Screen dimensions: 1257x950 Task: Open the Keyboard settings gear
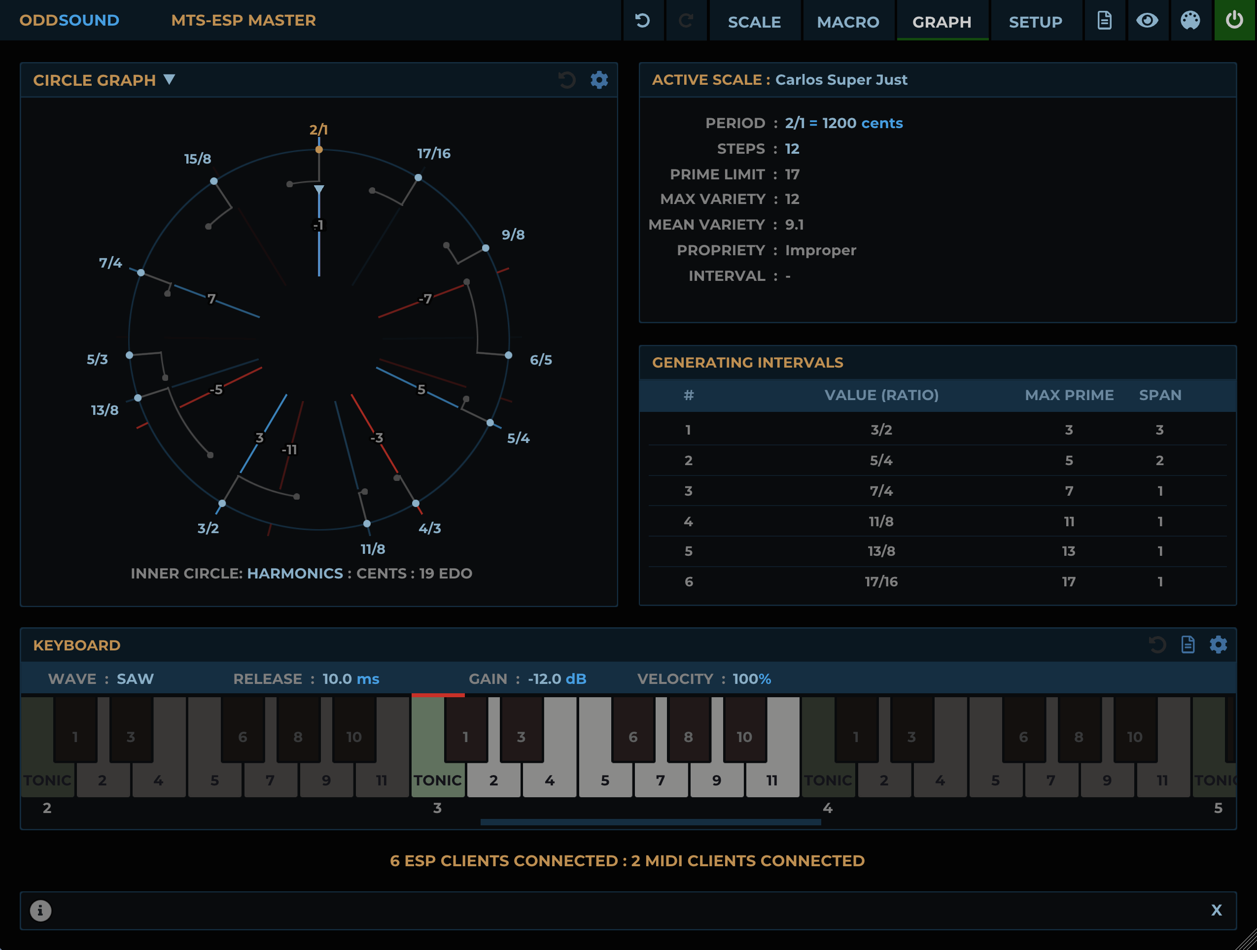(x=1219, y=645)
